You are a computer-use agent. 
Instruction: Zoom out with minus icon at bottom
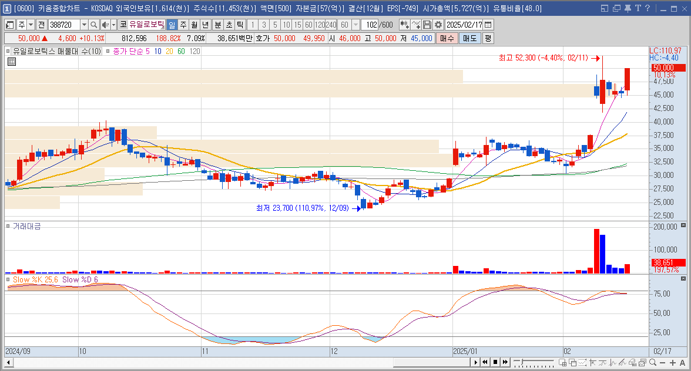point(662,363)
